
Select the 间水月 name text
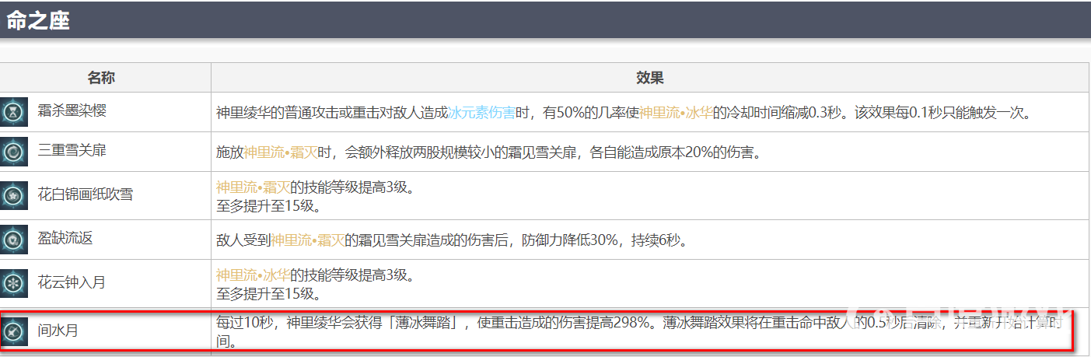[58, 331]
